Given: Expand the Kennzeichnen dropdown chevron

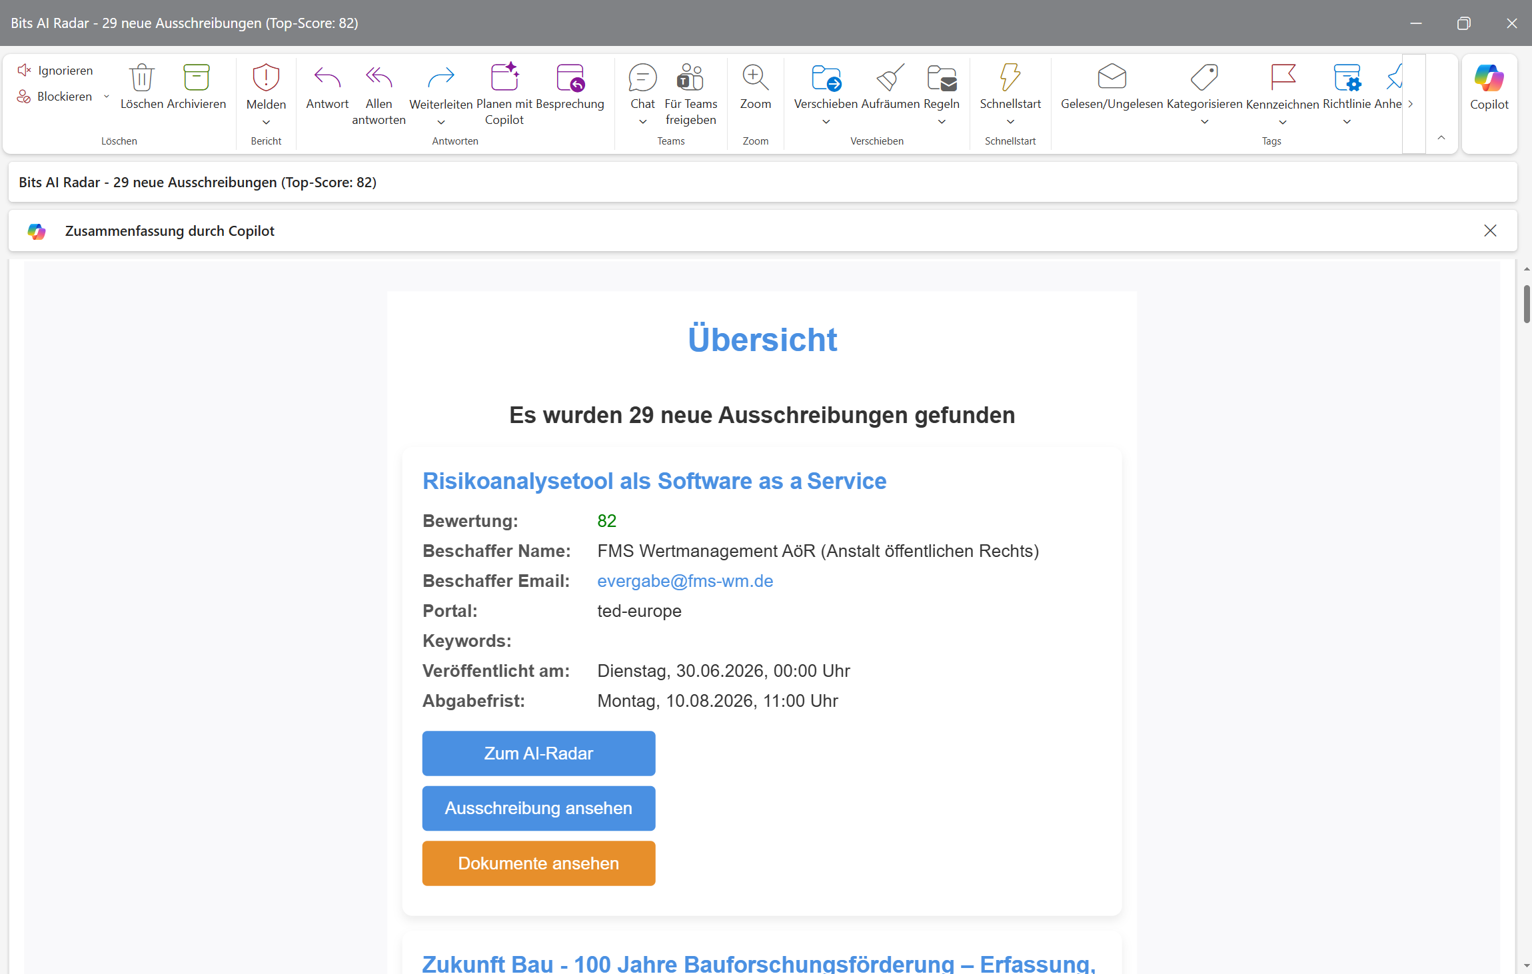Looking at the screenshot, I should point(1283,122).
